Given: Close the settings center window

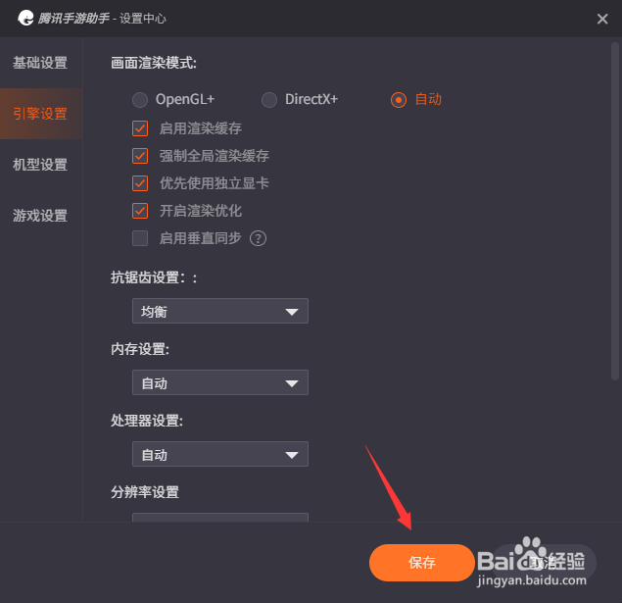Looking at the screenshot, I should click(x=602, y=19).
